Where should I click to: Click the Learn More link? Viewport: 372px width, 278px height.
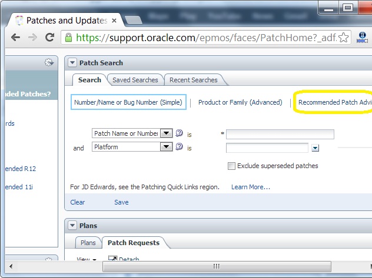tap(251, 187)
